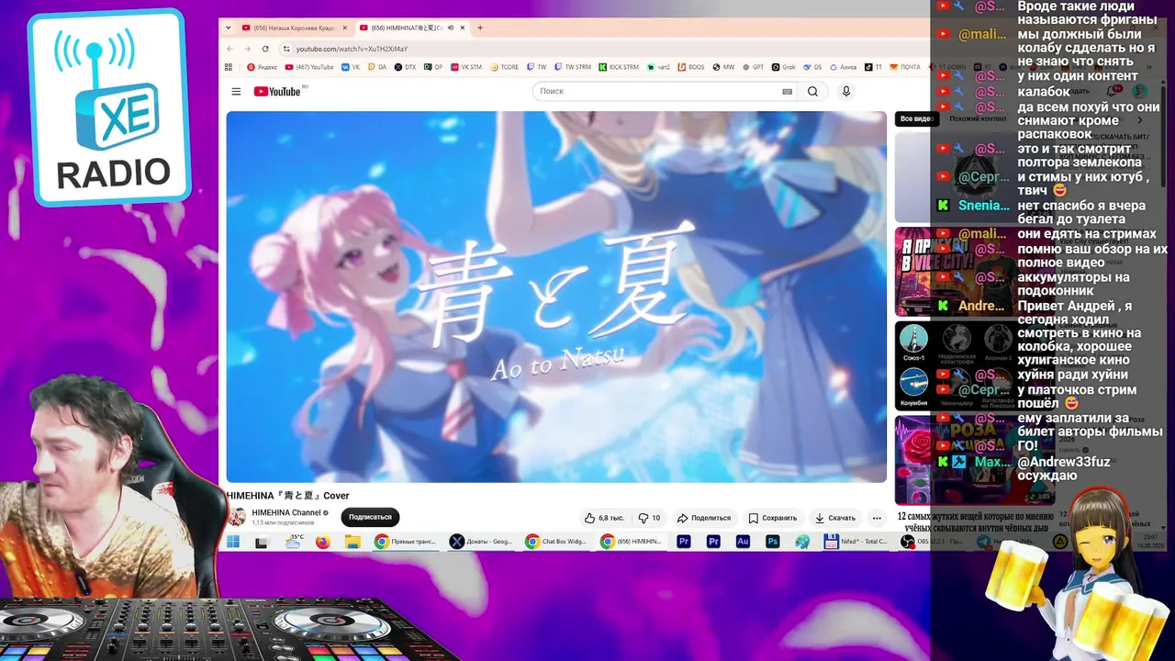Open the Яндекс bookmark
This screenshot has width=1175, height=661.
pos(263,67)
